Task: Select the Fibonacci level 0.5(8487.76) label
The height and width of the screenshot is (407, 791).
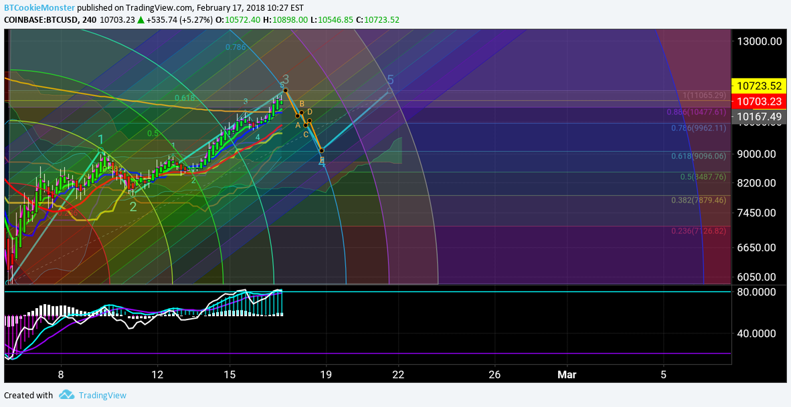Action: 703,177
